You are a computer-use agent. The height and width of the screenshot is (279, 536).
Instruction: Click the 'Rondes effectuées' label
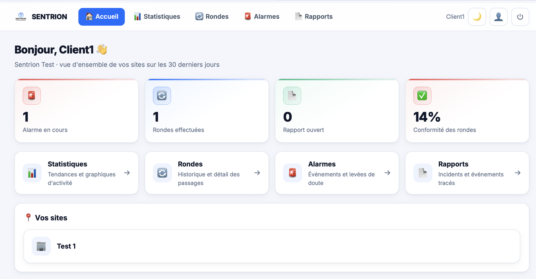(x=178, y=130)
